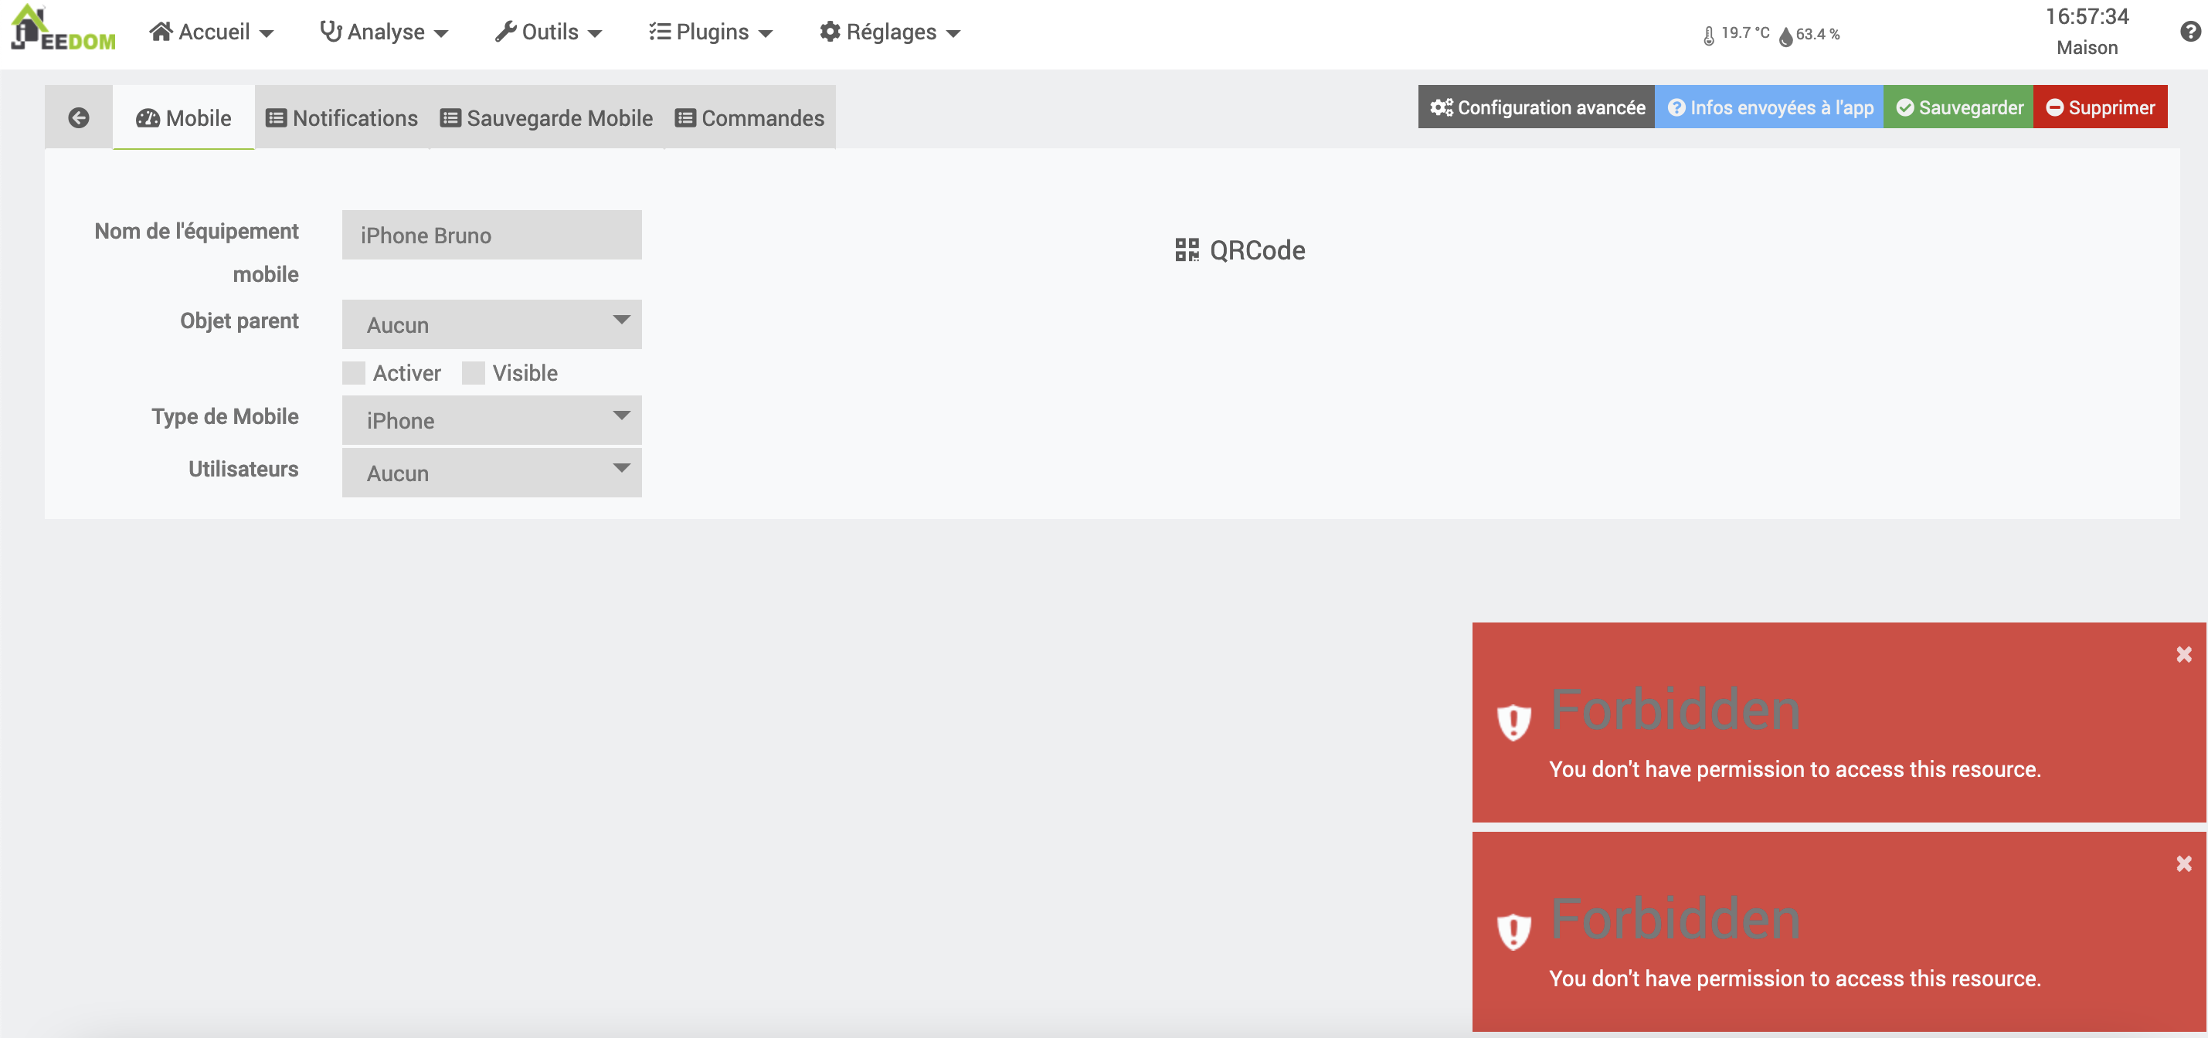
Task: Open the Type de Mobile dropdown
Action: click(x=491, y=420)
